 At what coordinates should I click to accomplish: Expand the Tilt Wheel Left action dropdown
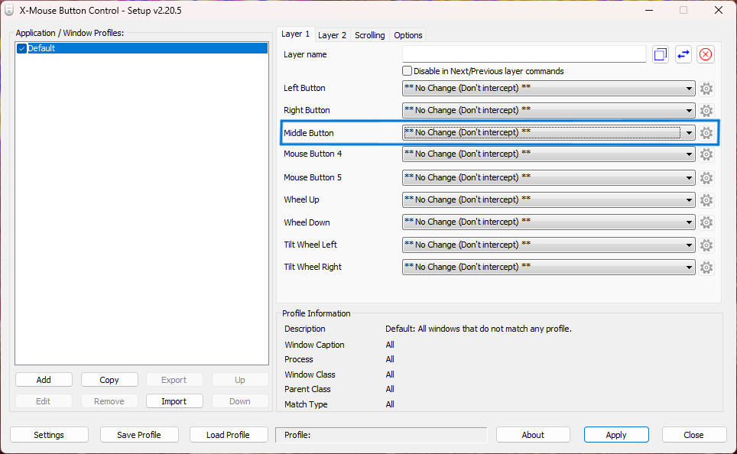pos(548,245)
